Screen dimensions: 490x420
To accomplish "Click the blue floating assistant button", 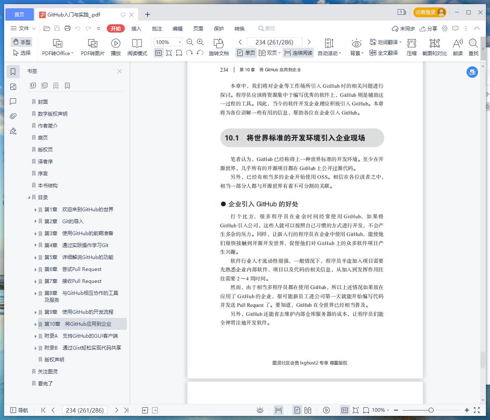I will (472, 72).
